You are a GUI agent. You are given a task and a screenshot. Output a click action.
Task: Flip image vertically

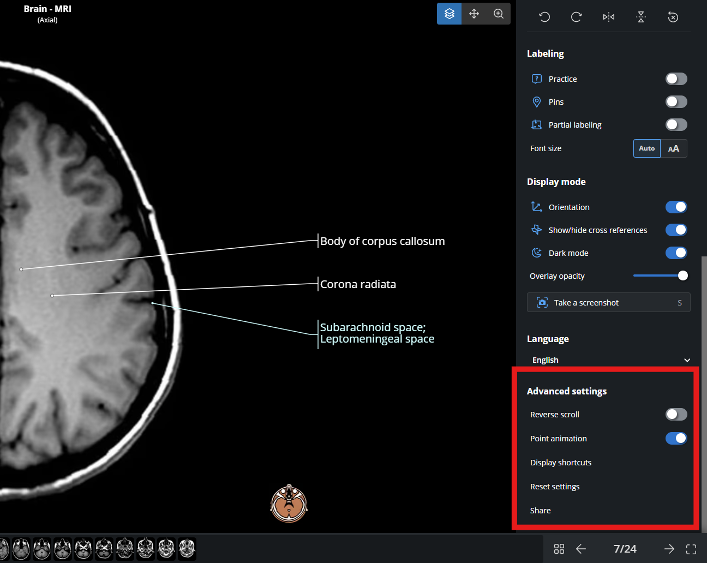pos(641,17)
